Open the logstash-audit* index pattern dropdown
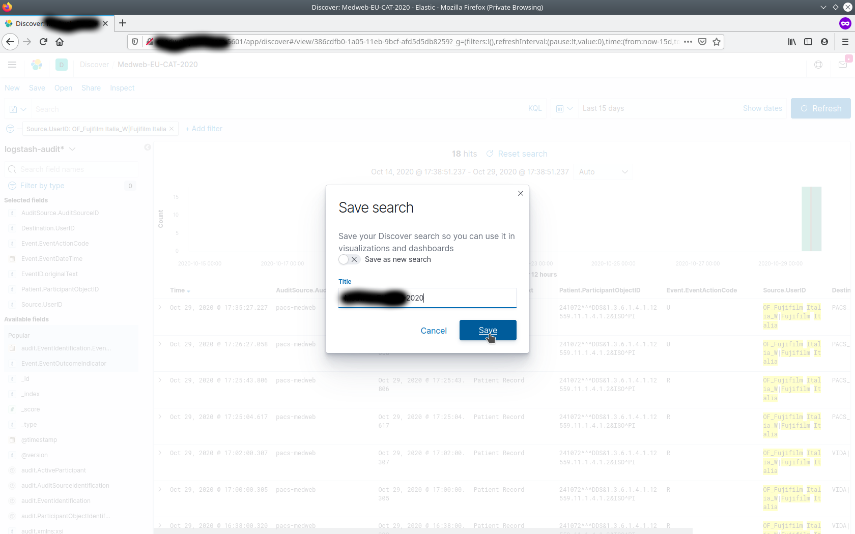 pyautogui.click(x=40, y=149)
